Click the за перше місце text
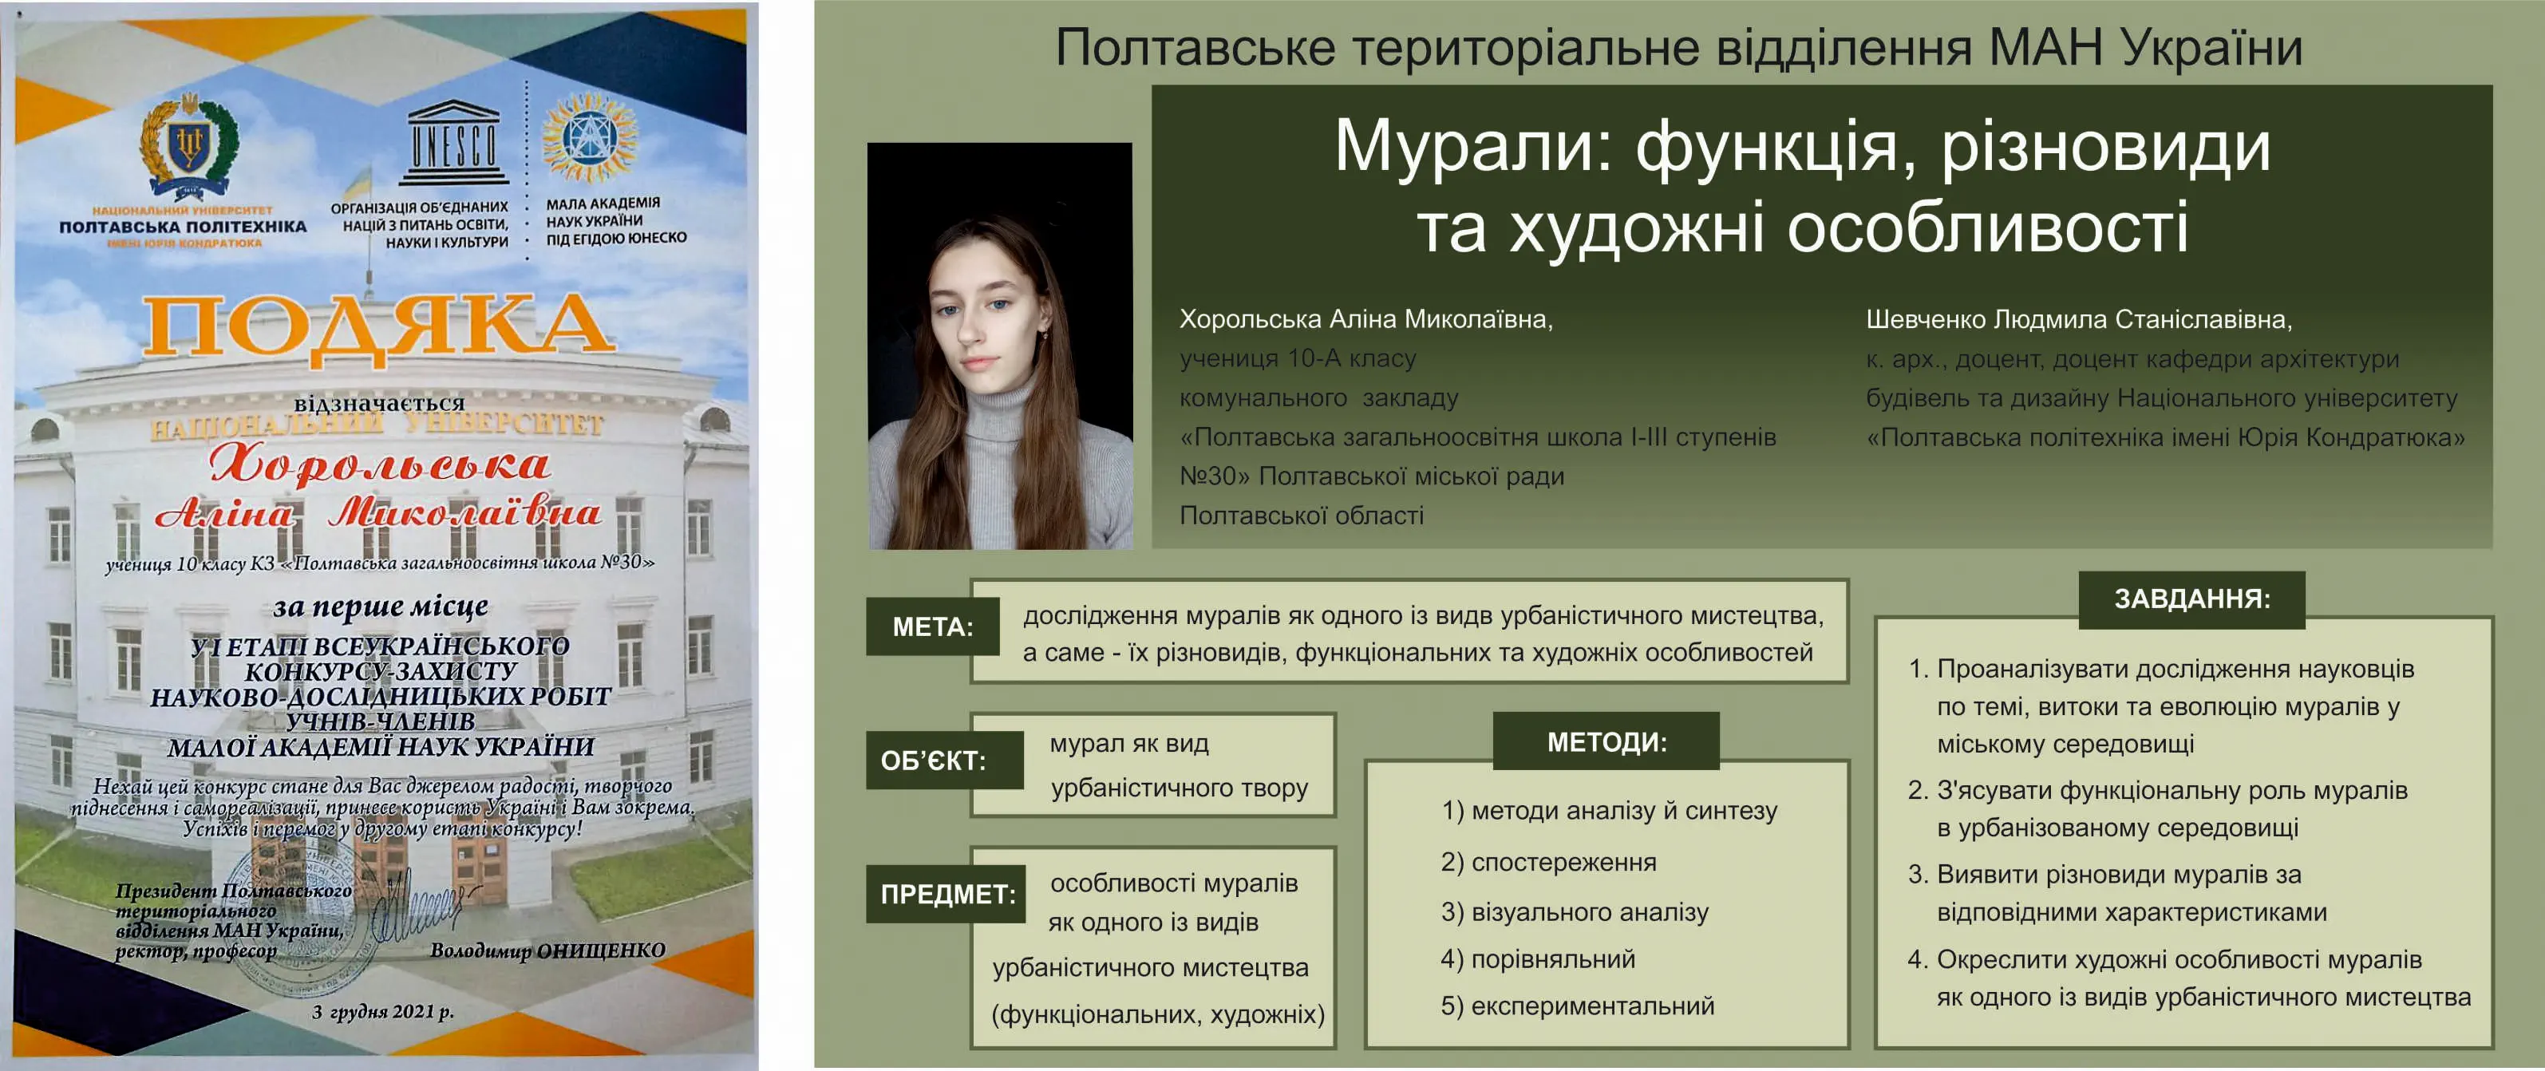The height and width of the screenshot is (1071, 2545). click(381, 606)
